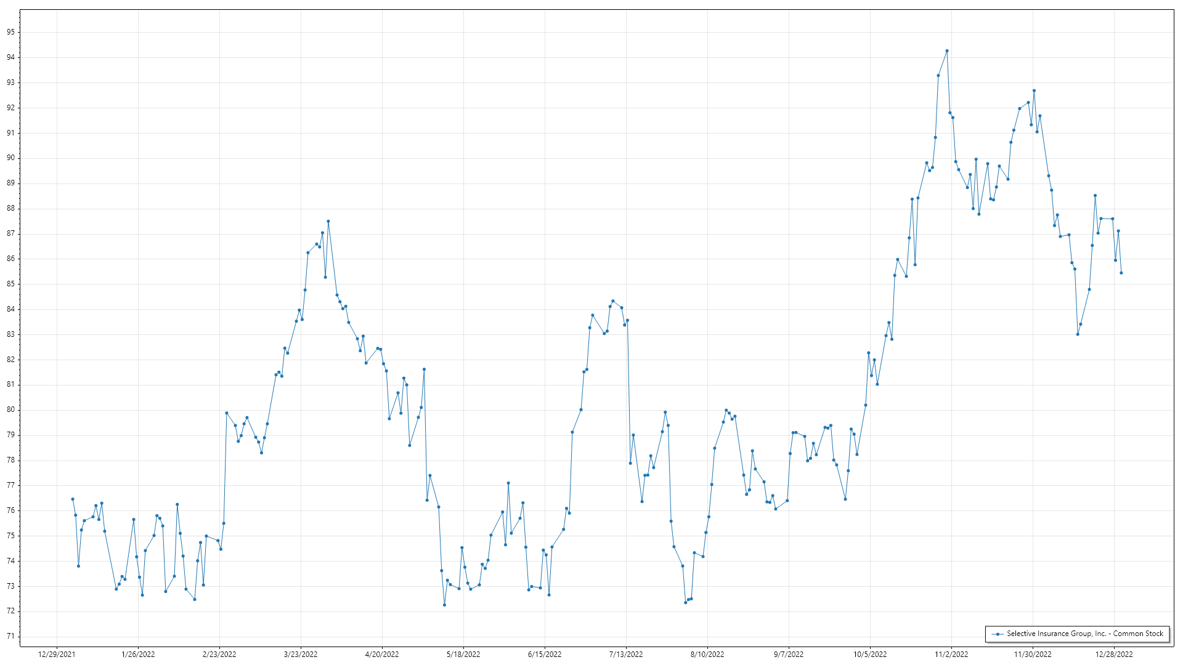Click the 11/30/2022 x-axis date label
Viewport: 1183px width, 665px height.
[x=1033, y=655]
